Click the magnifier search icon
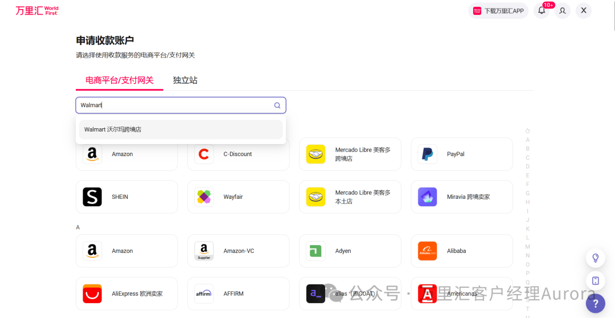 pyautogui.click(x=277, y=105)
